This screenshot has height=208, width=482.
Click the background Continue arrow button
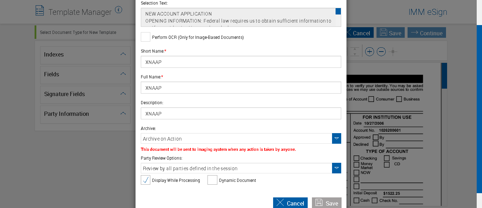[x=427, y=33]
